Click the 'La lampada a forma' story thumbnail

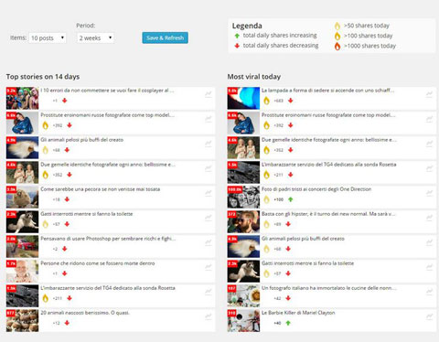pyautogui.click(x=243, y=98)
